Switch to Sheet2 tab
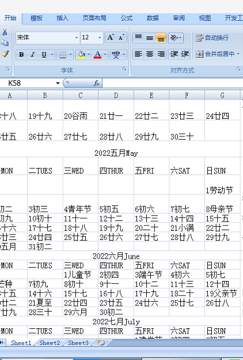Image resolution: width=243 pixels, height=360 pixels. (x=50, y=343)
